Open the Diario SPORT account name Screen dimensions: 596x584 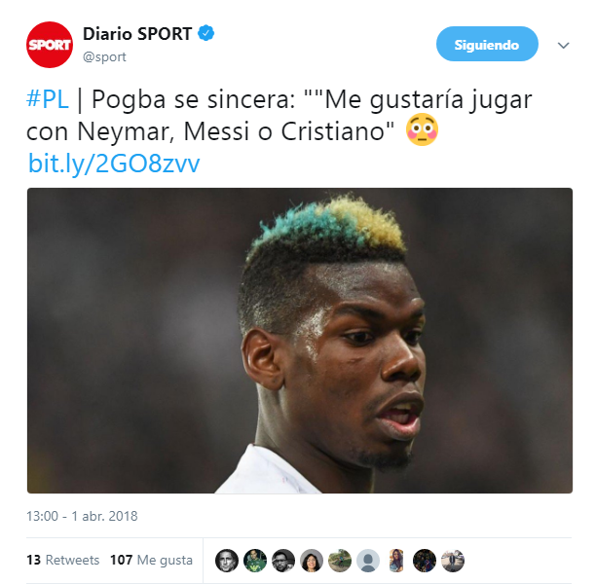pyautogui.click(x=137, y=34)
